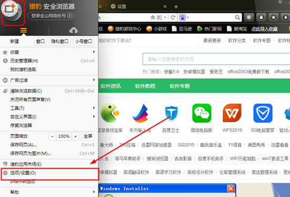The image size is (290, 197).
Task: Click the 猎豹游戏中心 bookmark
Action: tap(124, 29)
